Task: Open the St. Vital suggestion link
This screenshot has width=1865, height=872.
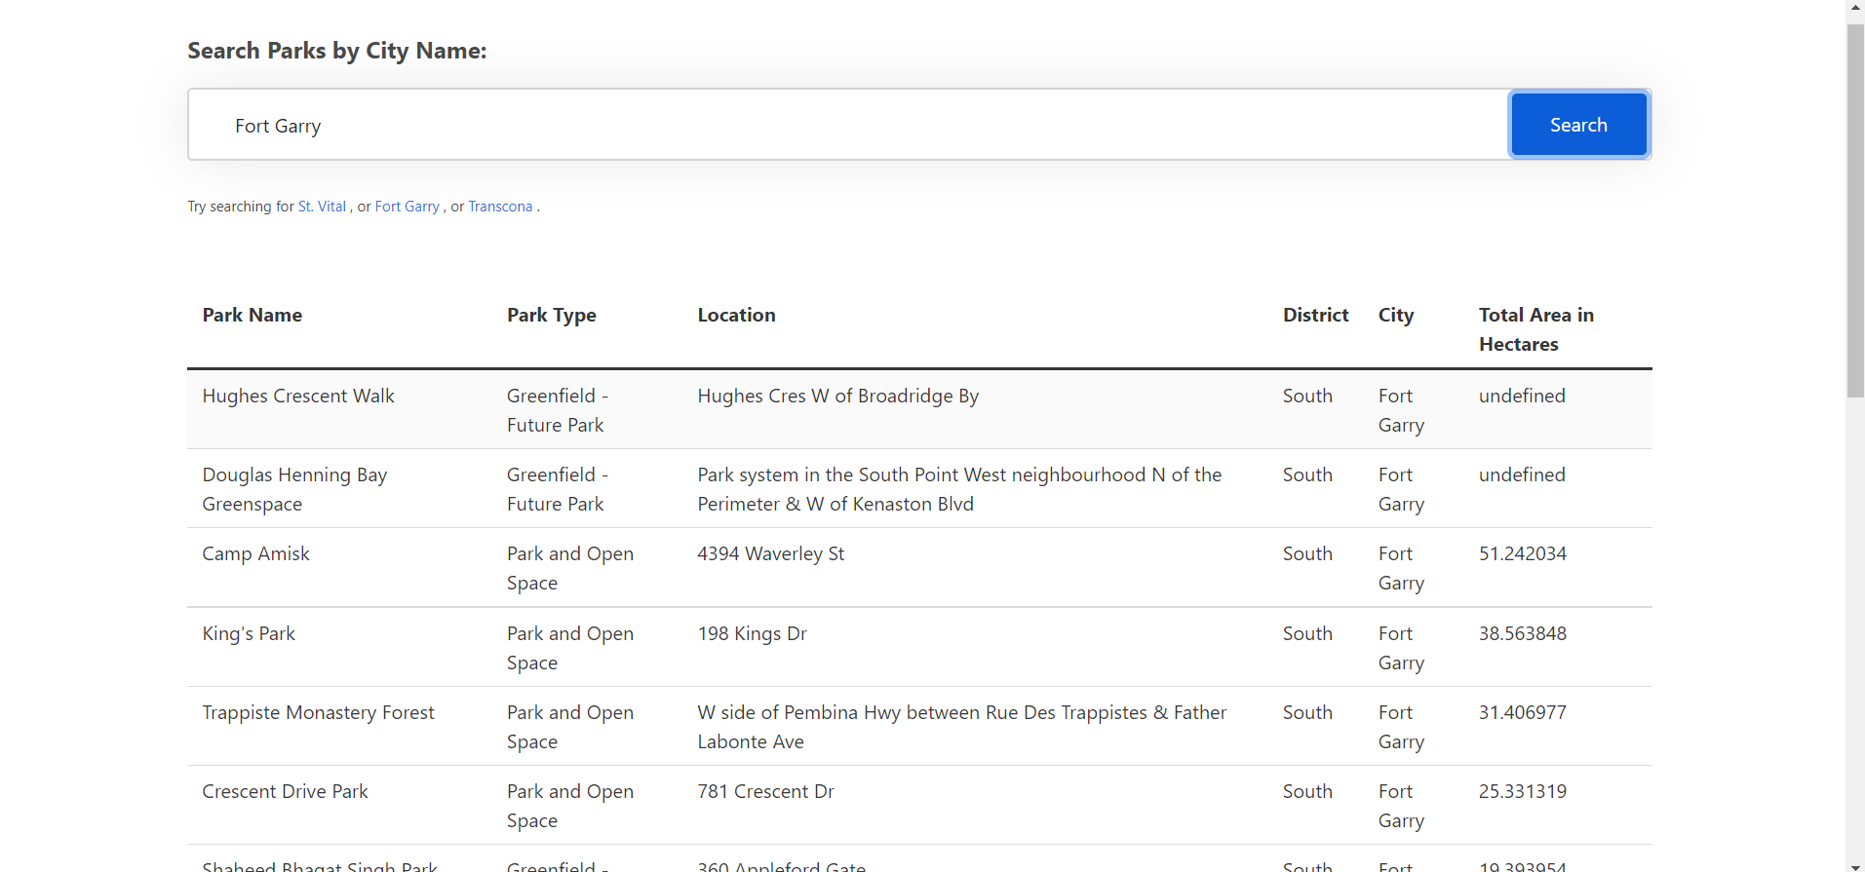Action: pos(322,207)
